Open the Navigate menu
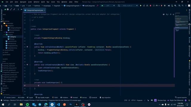191x107 pixels. (23, 2)
